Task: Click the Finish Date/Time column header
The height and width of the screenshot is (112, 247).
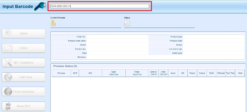Action: pyautogui.click(x=137, y=73)
